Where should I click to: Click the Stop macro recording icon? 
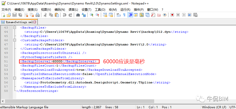(x=178, y=15)
